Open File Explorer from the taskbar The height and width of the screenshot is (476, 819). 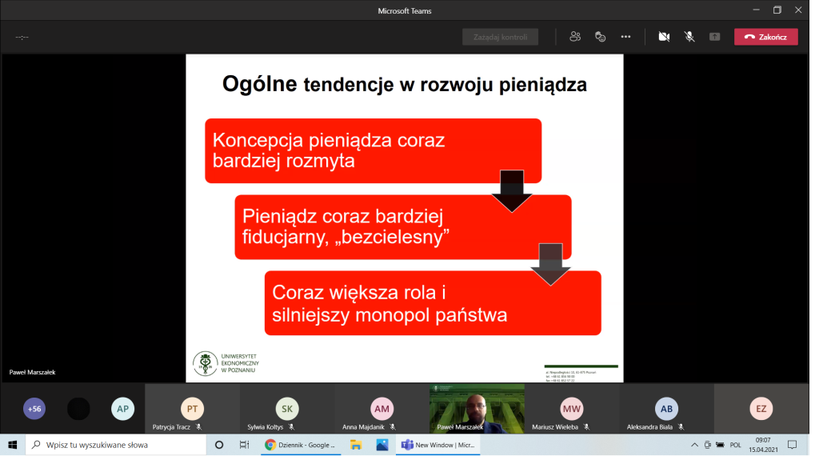click(x=355, y=445)
